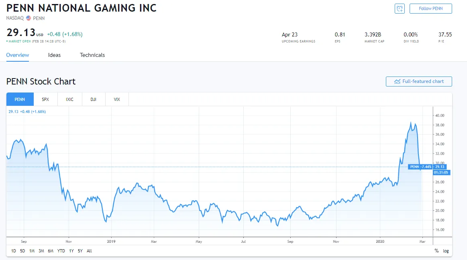
Task: Toggle log scale on the chart
Action: click(x=446, y=251)
